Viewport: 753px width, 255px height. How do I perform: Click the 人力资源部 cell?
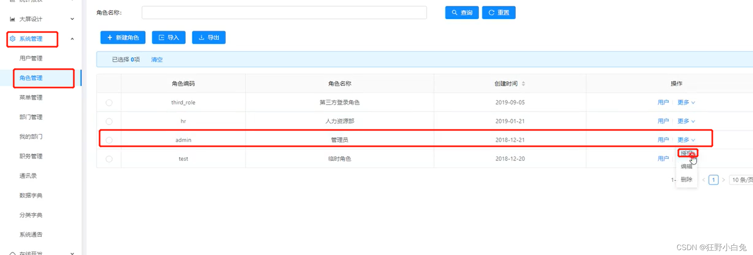pos(340,121)
